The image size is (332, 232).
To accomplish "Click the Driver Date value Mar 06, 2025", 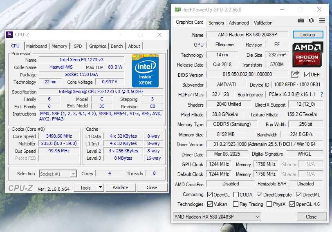I will point(227,154).
